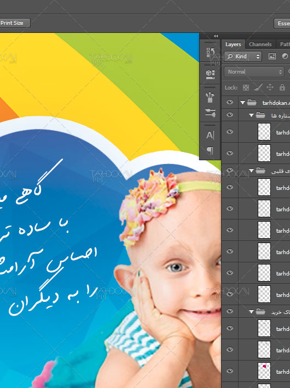Image resolution: width=290 pixels, height=388 pixels.
Task: Click the tarhdokan group folder icon
Action: point(252,103)
